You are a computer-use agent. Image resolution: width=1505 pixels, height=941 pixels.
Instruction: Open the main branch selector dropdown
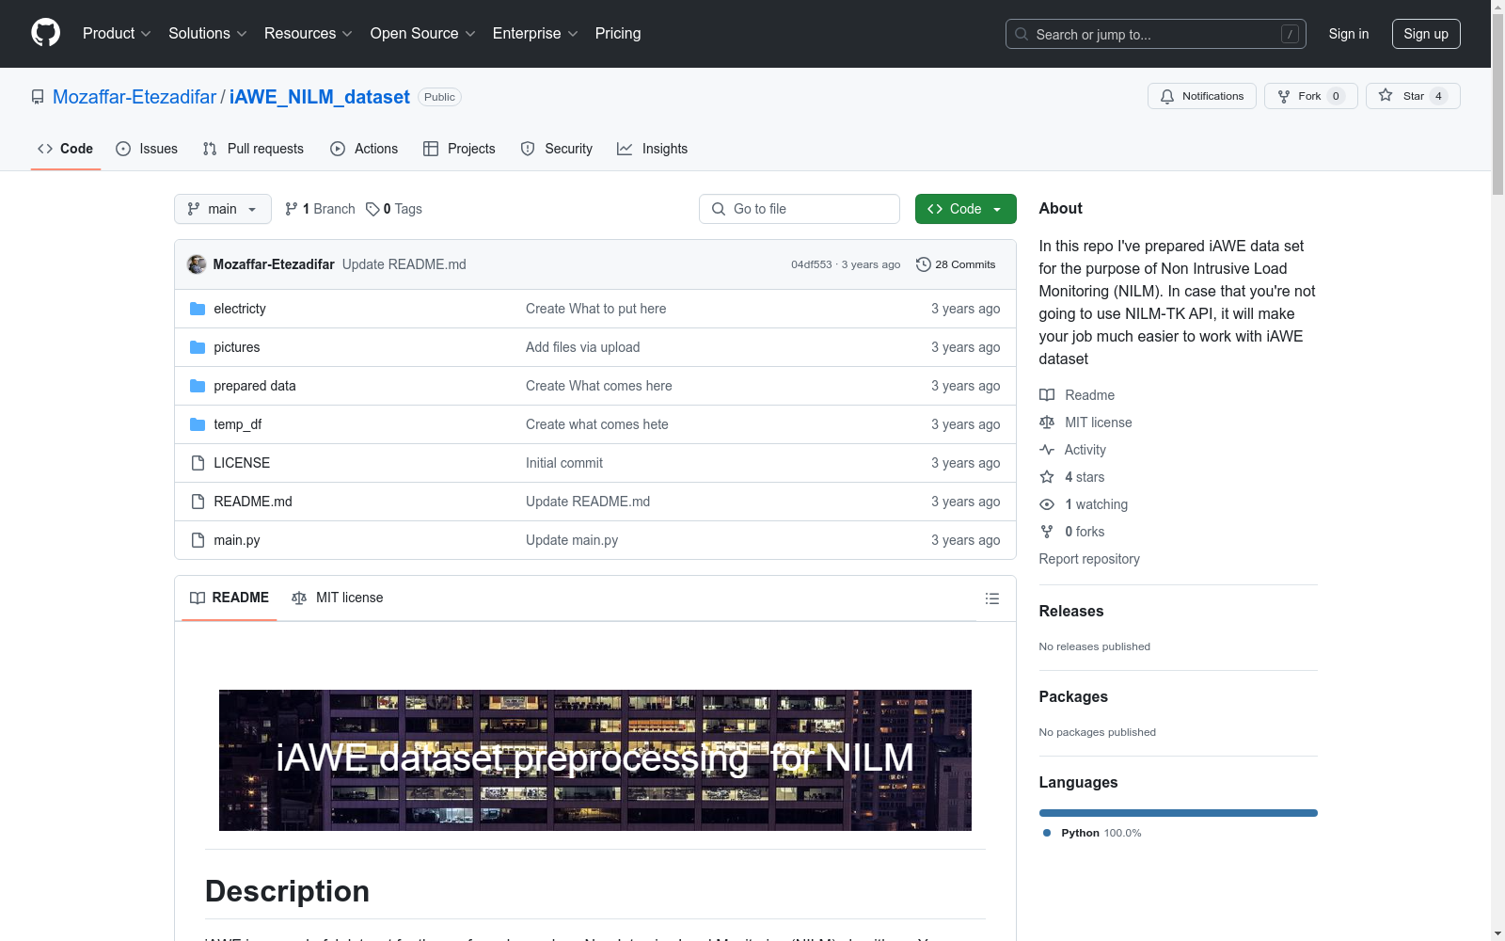[223, 209]
